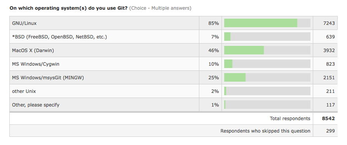Click the GNU/Linux green progress bar

click(261, 23)
